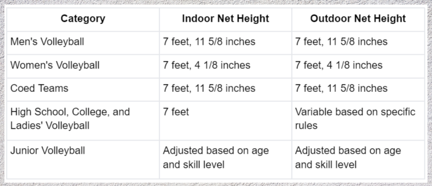Click Junior outdoor 'Adjusted based on age' cell
The image size is (432, 186).
(358, 159)
